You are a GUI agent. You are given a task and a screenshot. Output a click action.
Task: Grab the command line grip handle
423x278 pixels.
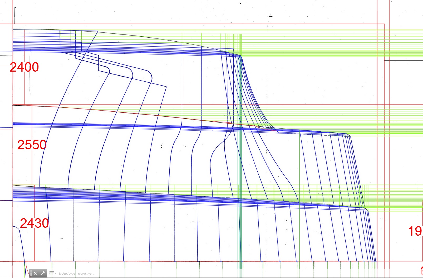pyautogui.click(x=31, y=273)
